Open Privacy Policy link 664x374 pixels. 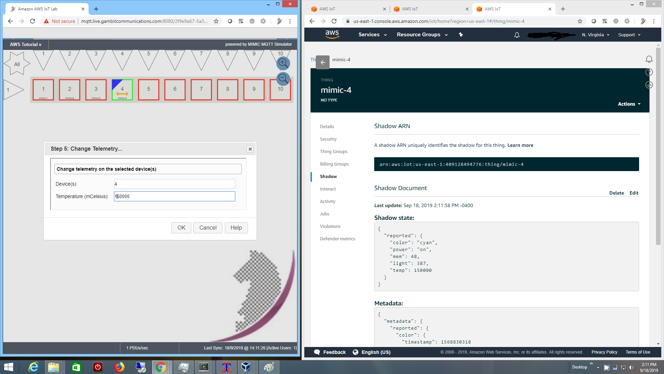604,352
